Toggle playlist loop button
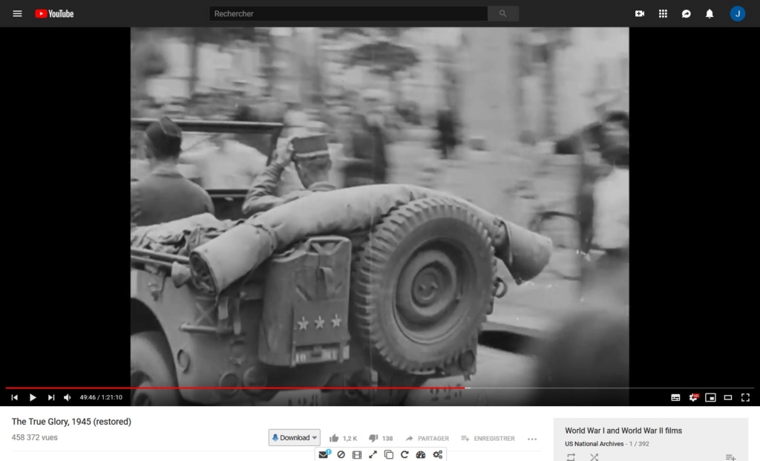 pyautogui.click(x=571, y=457)
